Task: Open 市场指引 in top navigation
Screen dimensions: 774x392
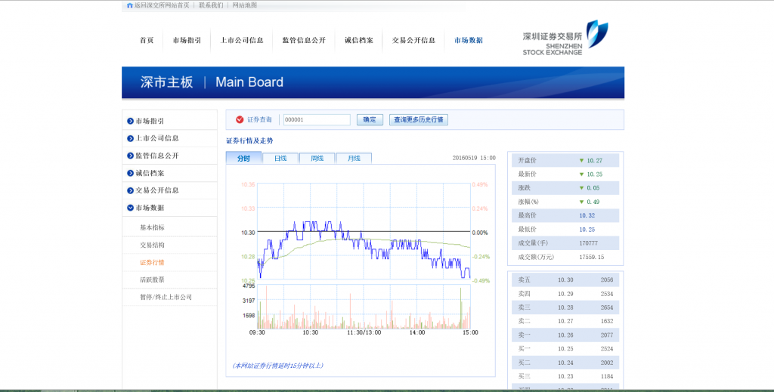Action: tap(187, 41)
